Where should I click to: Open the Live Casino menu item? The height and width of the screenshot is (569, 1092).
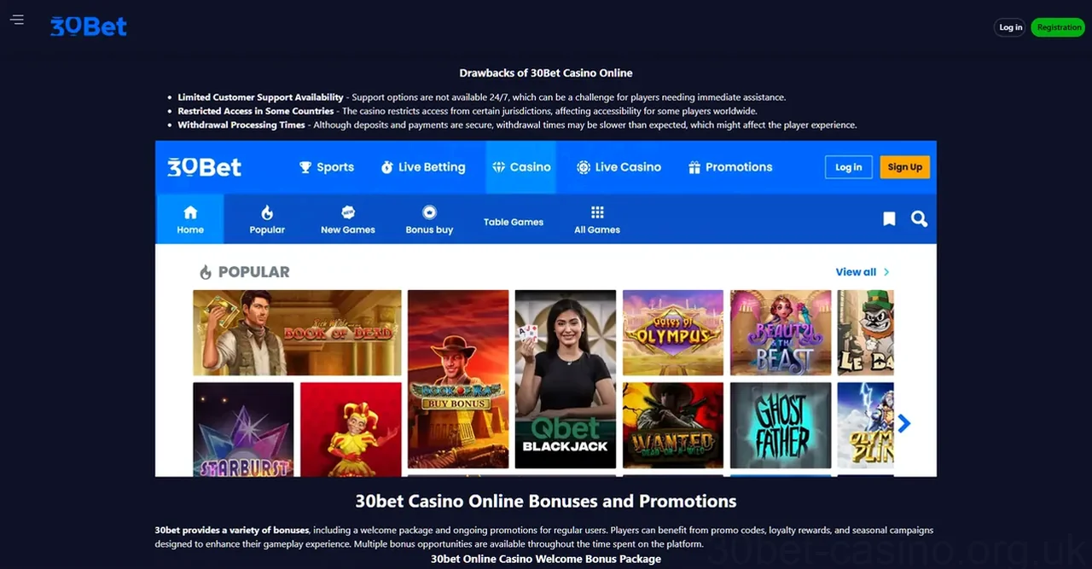(x=619, y=167)
